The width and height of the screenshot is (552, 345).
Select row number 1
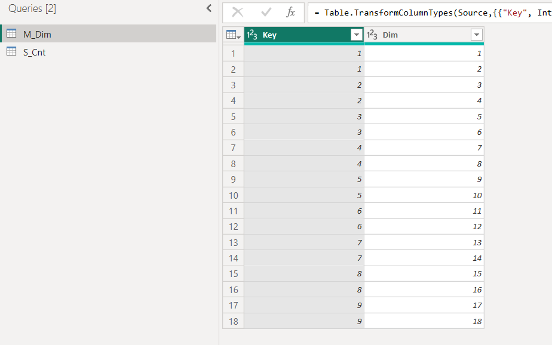234,54
